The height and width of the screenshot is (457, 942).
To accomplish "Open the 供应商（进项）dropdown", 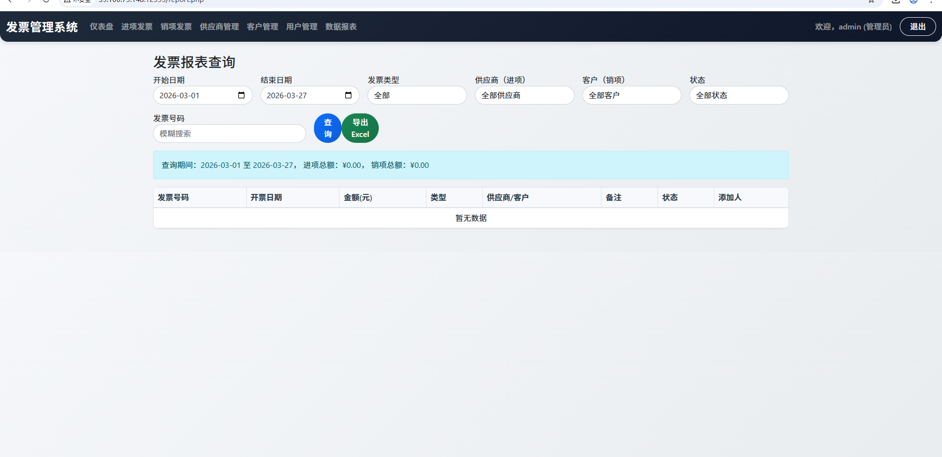I will [x=524, y=95].
